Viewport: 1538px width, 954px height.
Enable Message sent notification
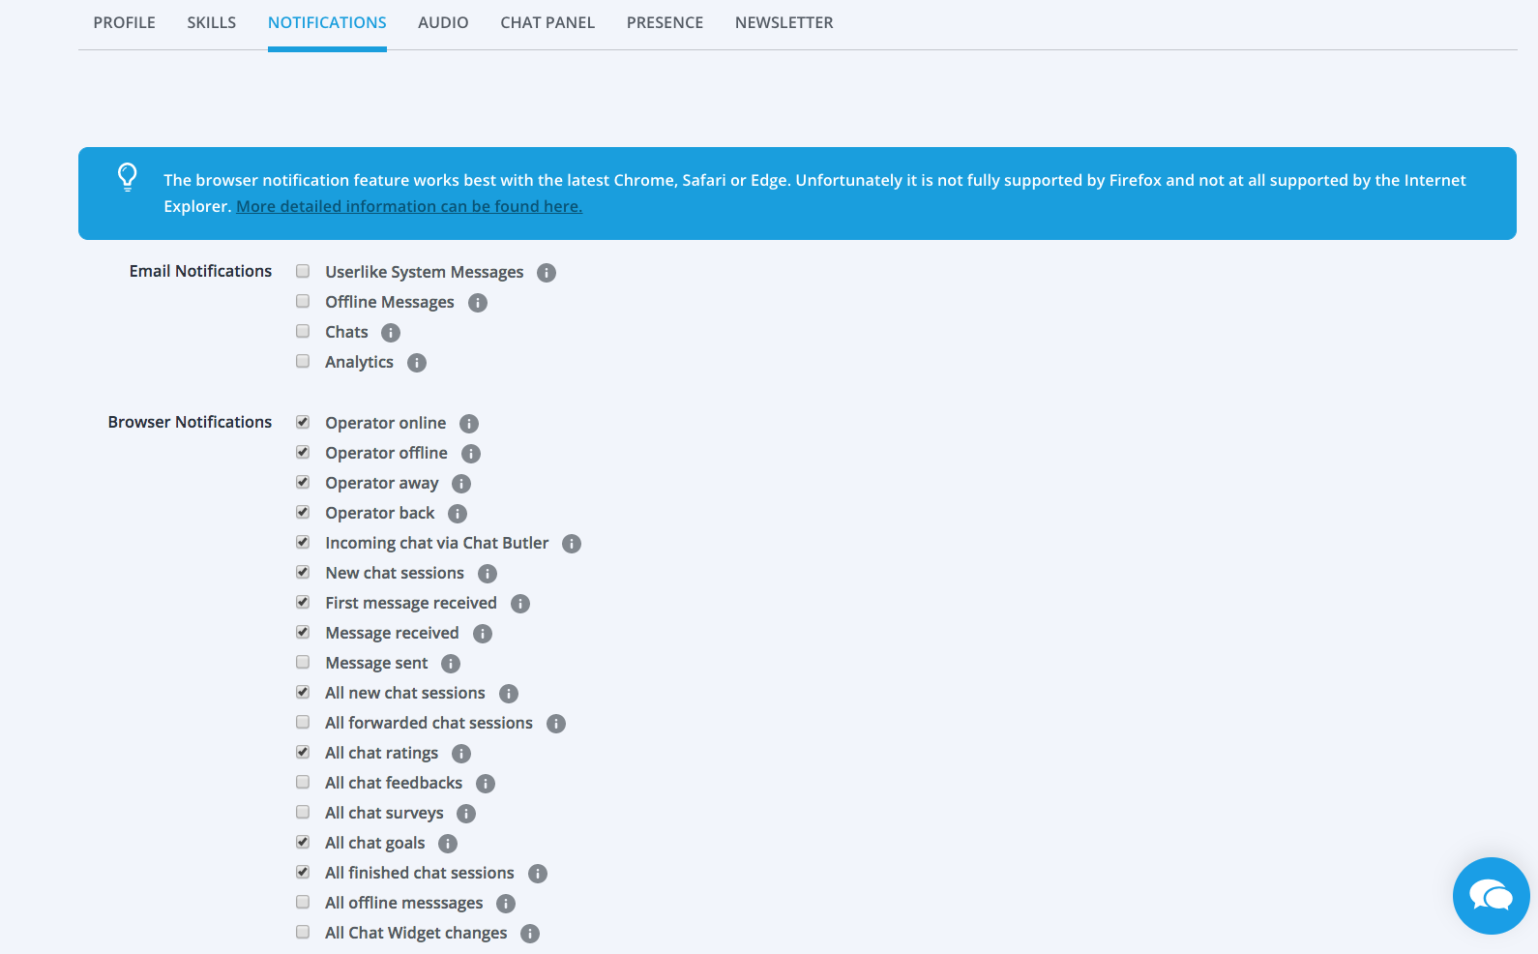coord(303,662)
